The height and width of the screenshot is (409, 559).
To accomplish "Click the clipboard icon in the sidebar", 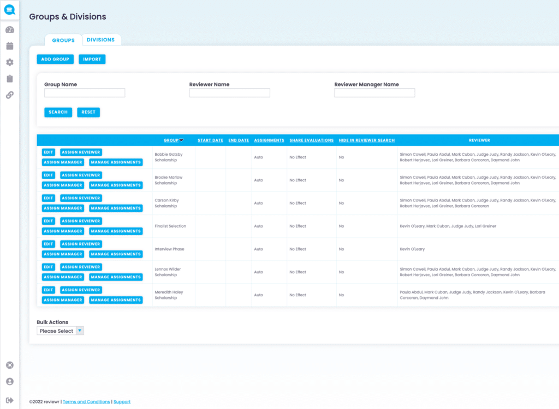I will 9,78.
